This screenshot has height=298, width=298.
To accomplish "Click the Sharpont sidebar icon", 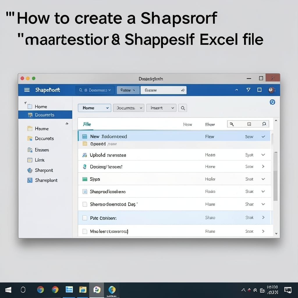I will pyautogui.click(x=30, y=170).
